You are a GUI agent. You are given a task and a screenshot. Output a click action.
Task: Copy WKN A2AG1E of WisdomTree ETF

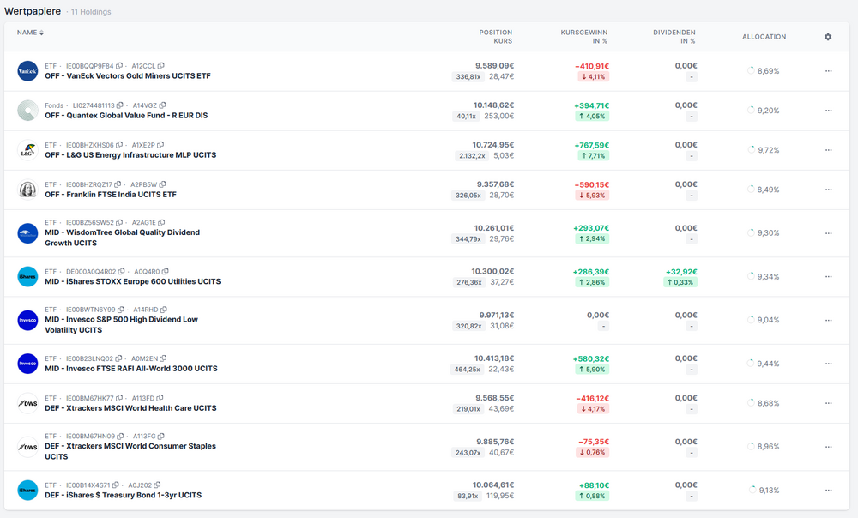(x=161, y=223)
